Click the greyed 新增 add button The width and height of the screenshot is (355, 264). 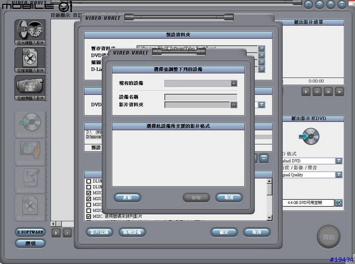coord(196,197)
